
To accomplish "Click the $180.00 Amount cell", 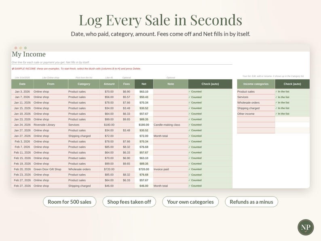I will (109, 125).
